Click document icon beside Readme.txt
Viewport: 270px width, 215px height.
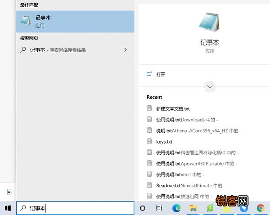[x=149, y=185]
